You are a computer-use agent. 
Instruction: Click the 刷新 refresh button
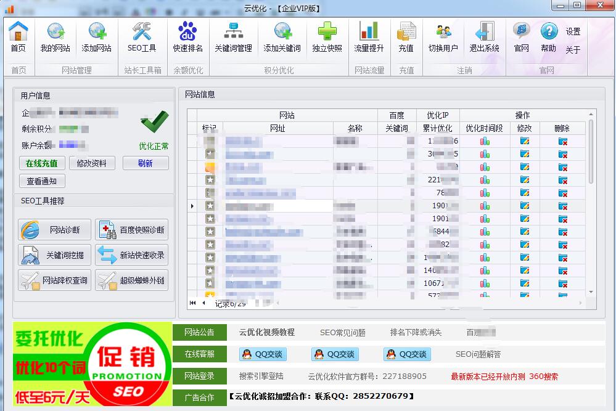(145, 163)
